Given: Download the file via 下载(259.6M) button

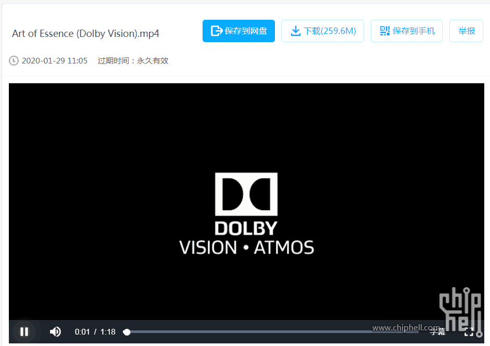Looking at the screenshot, I should [322, 31].
